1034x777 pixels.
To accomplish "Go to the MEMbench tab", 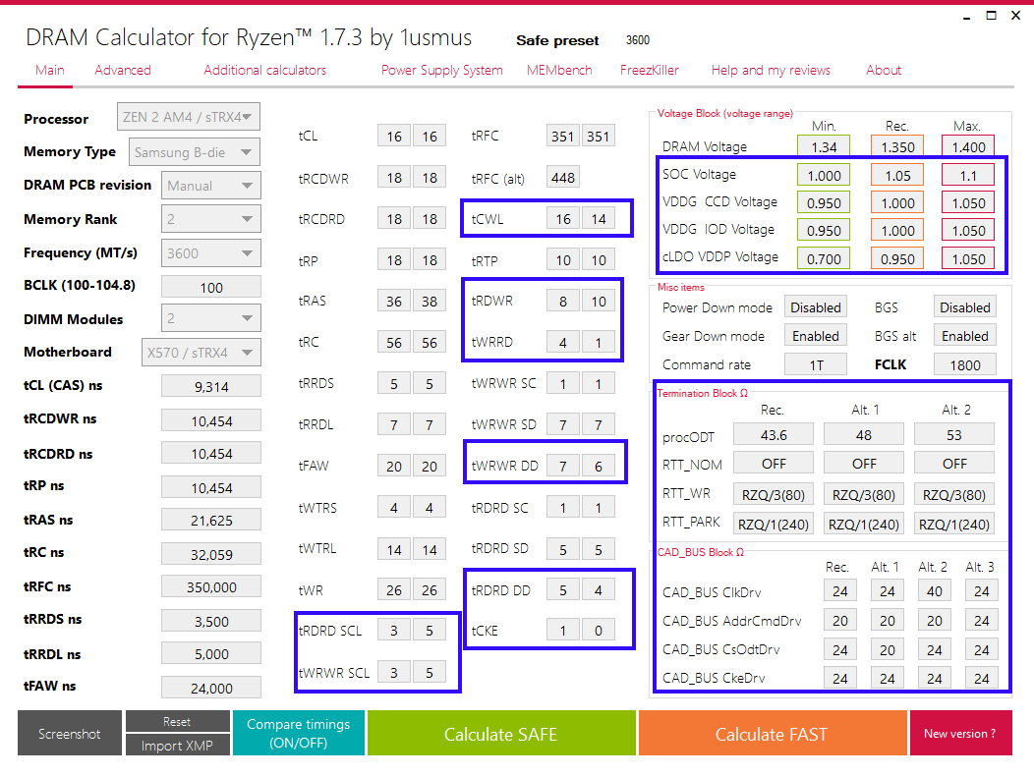I will [559, 70].
